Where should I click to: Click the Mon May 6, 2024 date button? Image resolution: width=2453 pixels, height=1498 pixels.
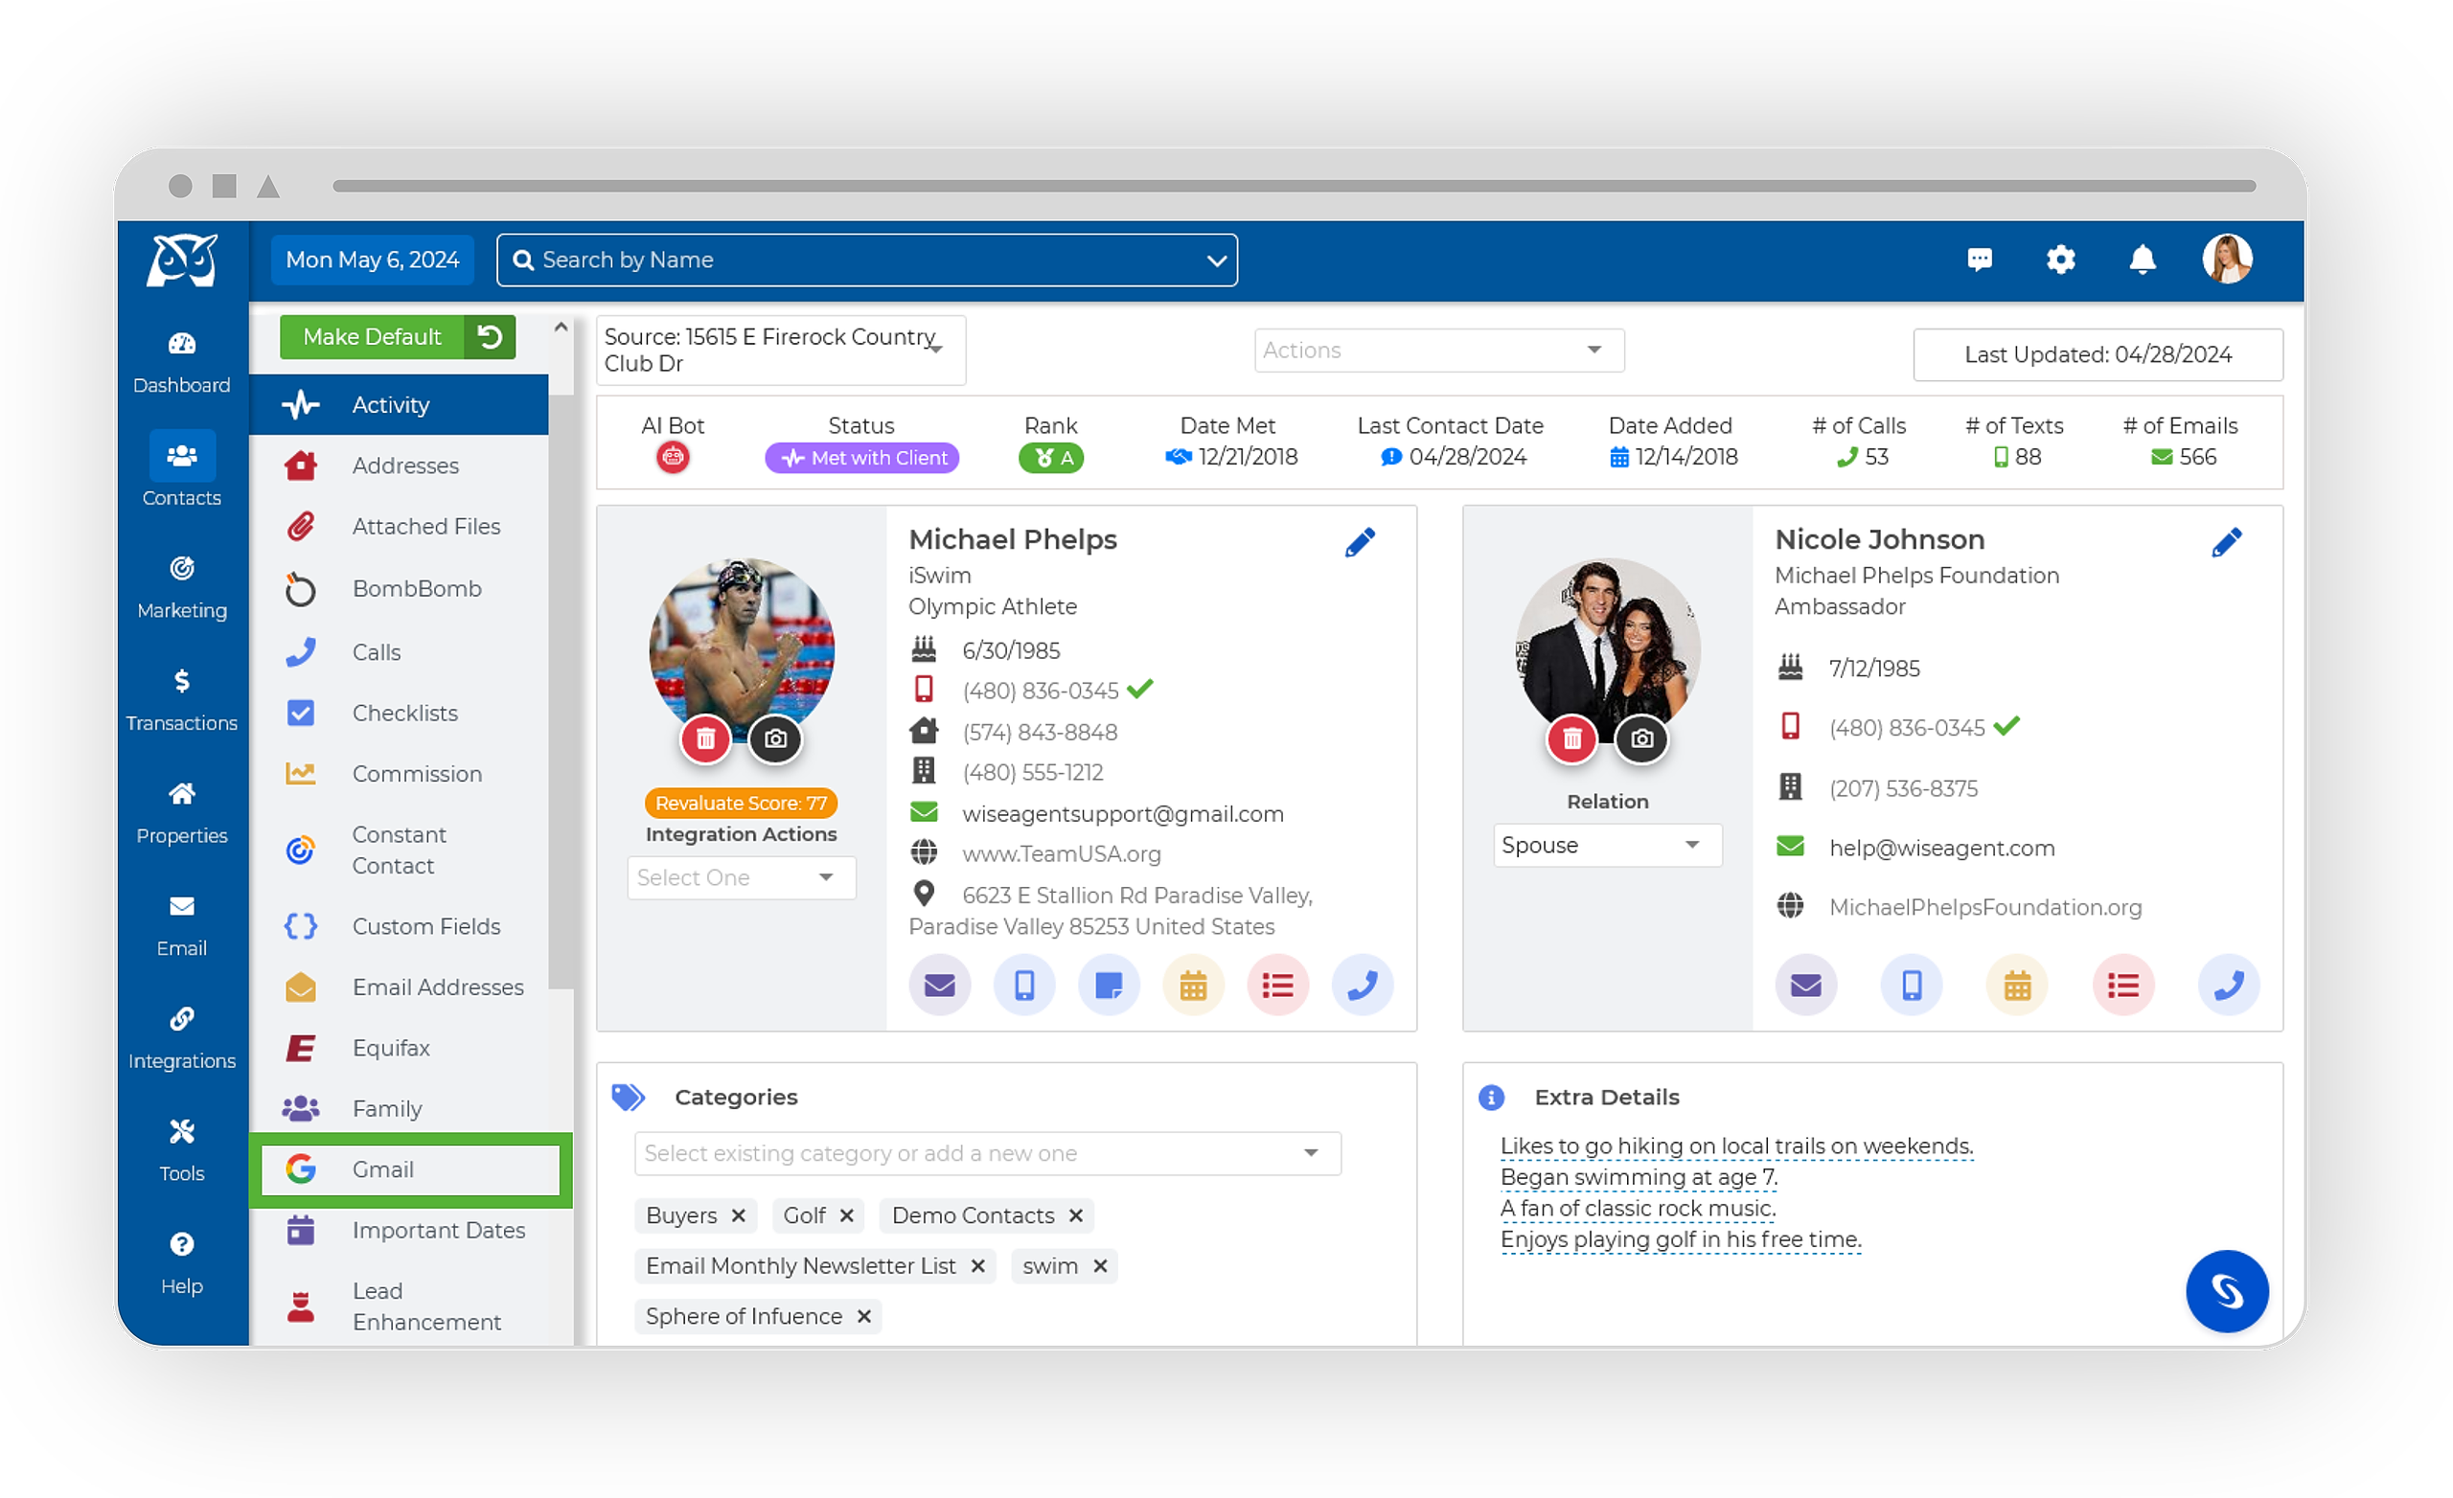click(373, 261)
